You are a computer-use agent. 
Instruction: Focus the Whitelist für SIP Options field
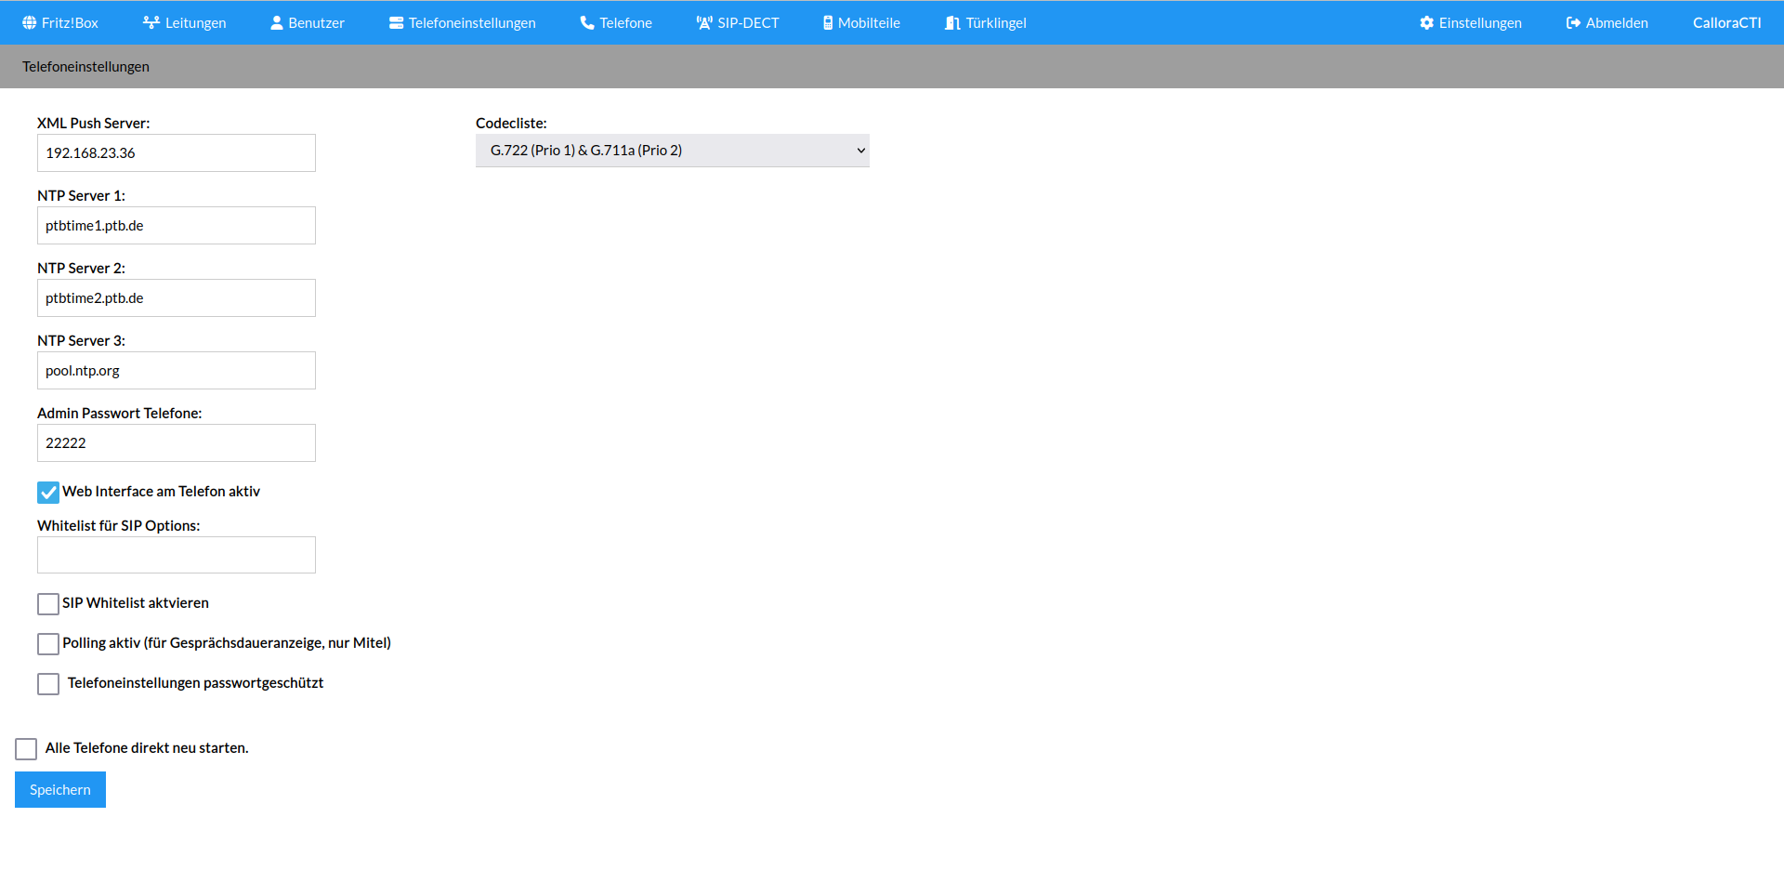pyautogui.click(x=177, y=555)
